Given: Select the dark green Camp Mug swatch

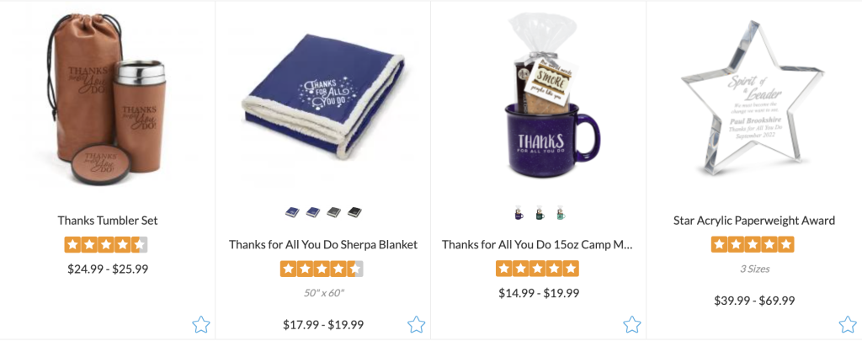Looking at the screenshot, I should pos(539,212).
